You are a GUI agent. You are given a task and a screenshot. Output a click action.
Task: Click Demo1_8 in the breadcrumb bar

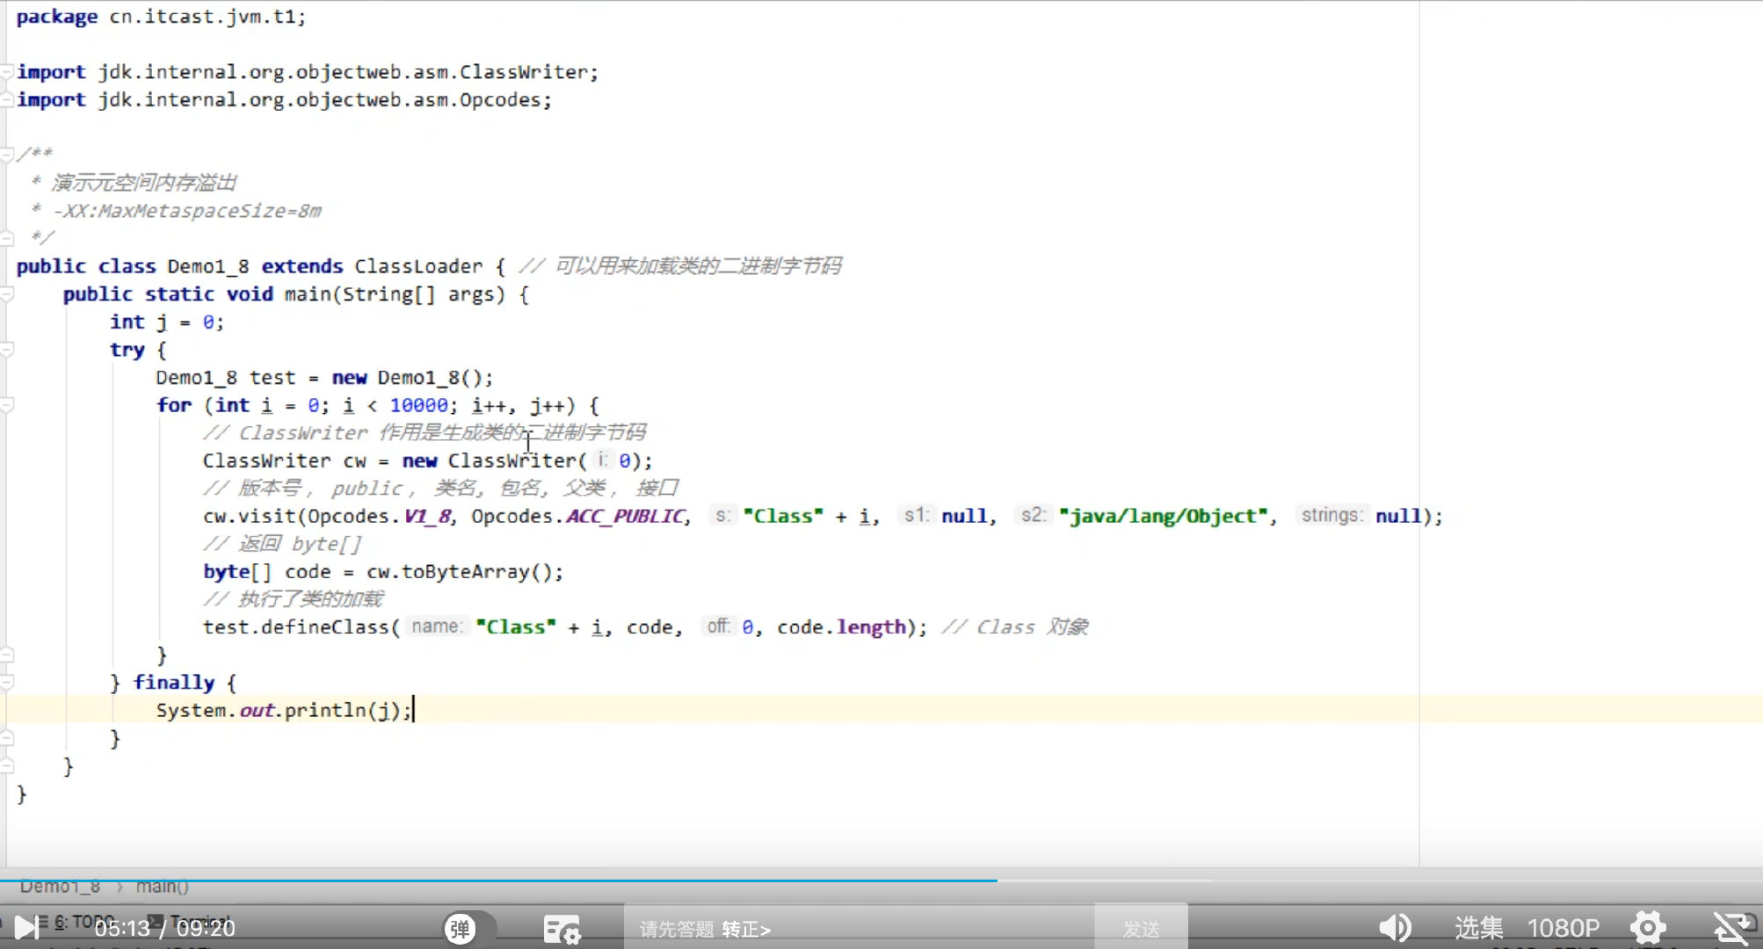(60, 887)
